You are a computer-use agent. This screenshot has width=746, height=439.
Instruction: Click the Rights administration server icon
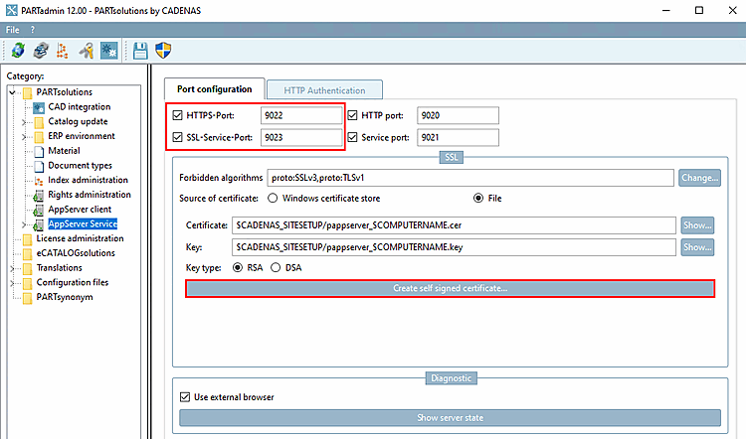click(39, 196)
